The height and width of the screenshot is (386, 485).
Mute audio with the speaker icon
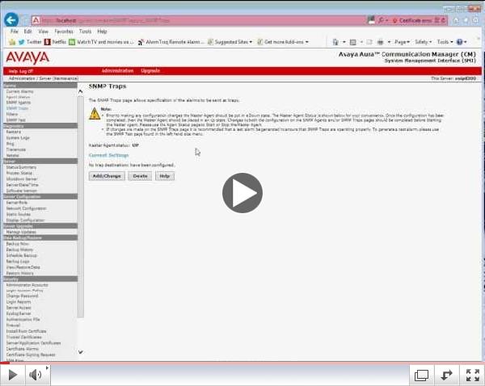point(36,375)
